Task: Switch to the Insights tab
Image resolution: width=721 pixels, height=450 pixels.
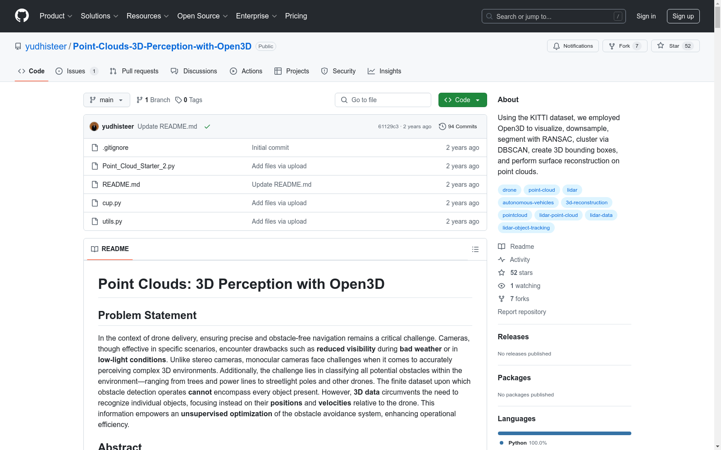Action: click(384, 71)
